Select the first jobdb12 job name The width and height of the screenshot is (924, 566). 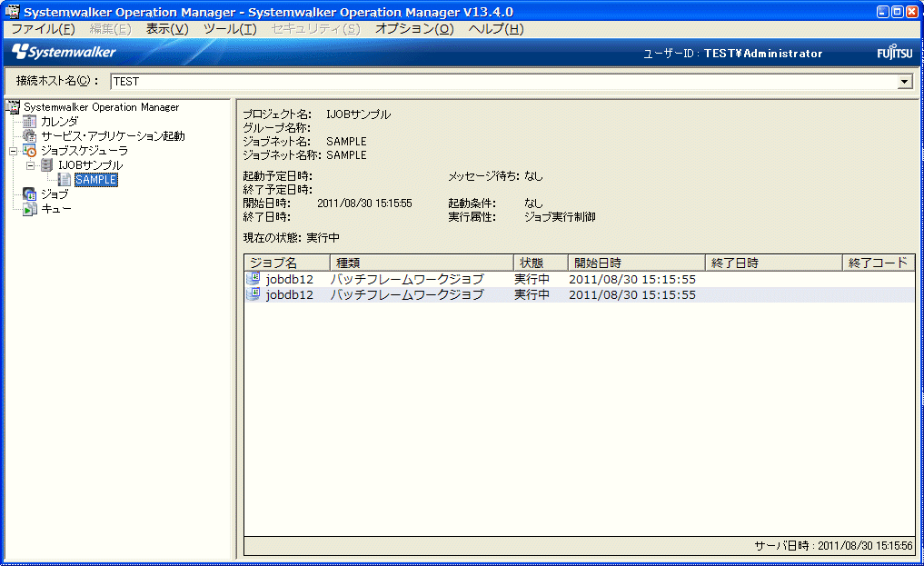[x=289, y=279]
